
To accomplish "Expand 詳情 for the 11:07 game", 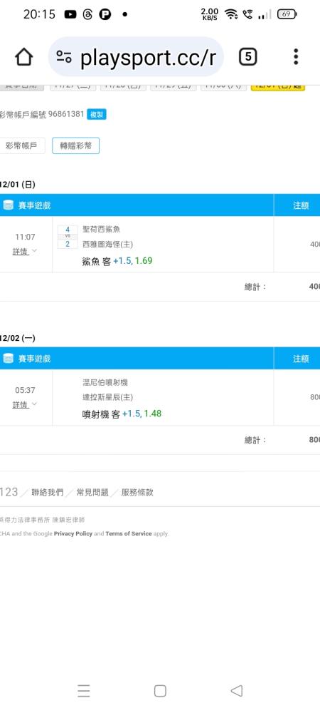I will tap(24, 252).
